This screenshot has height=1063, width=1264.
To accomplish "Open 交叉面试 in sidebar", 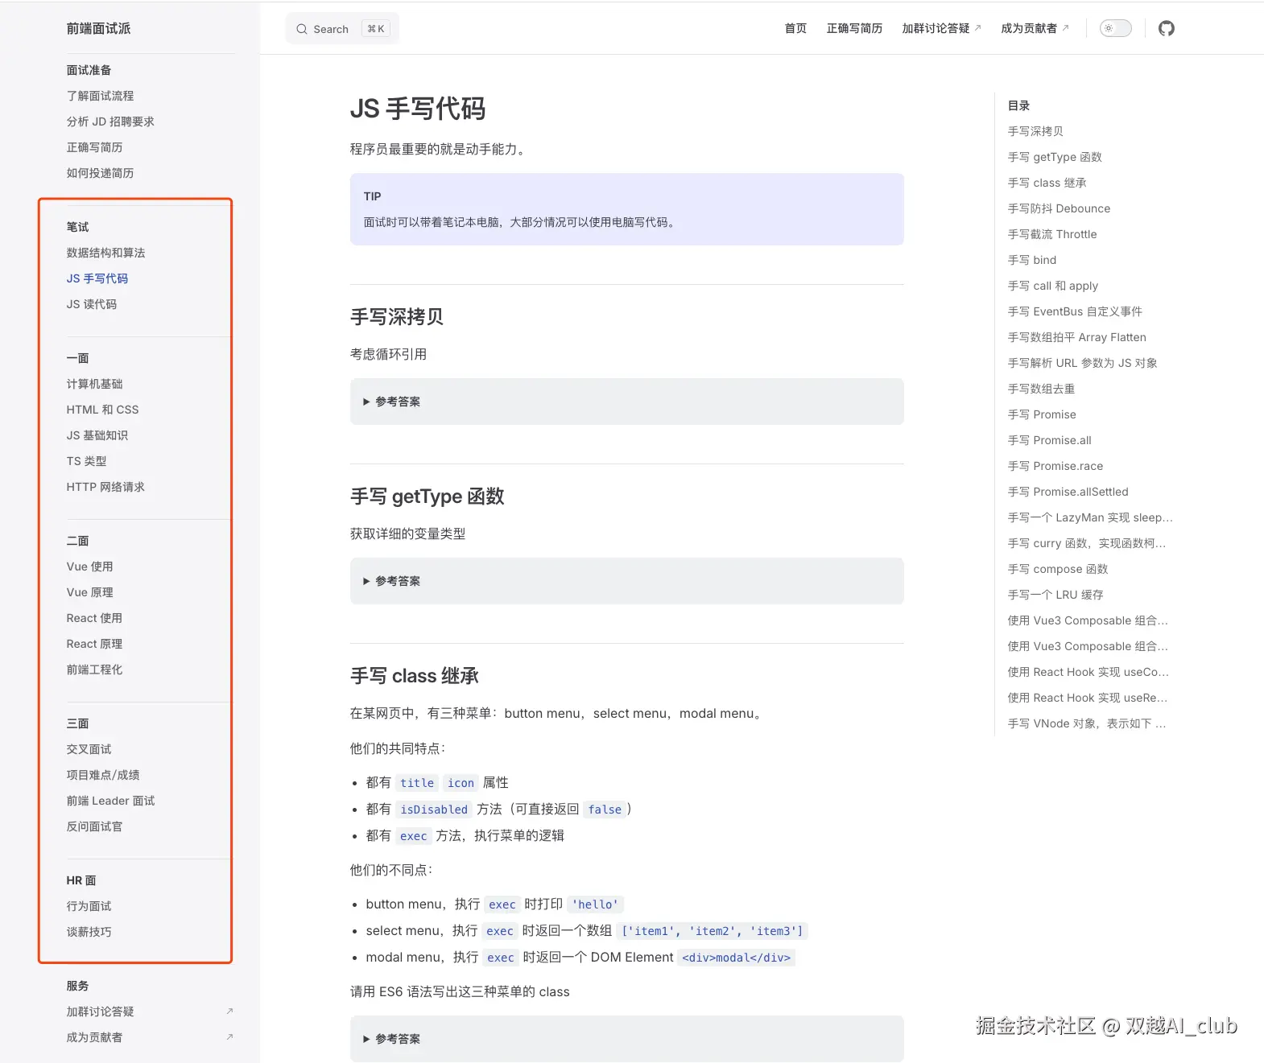I will 89,749.
